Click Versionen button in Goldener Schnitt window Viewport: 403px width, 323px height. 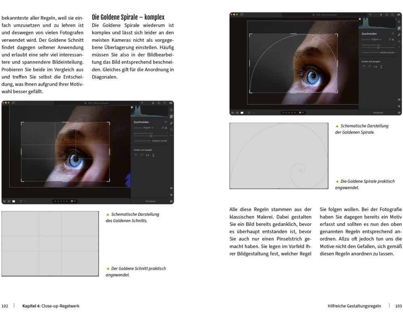pyautogui.click(x=151, y=201)
